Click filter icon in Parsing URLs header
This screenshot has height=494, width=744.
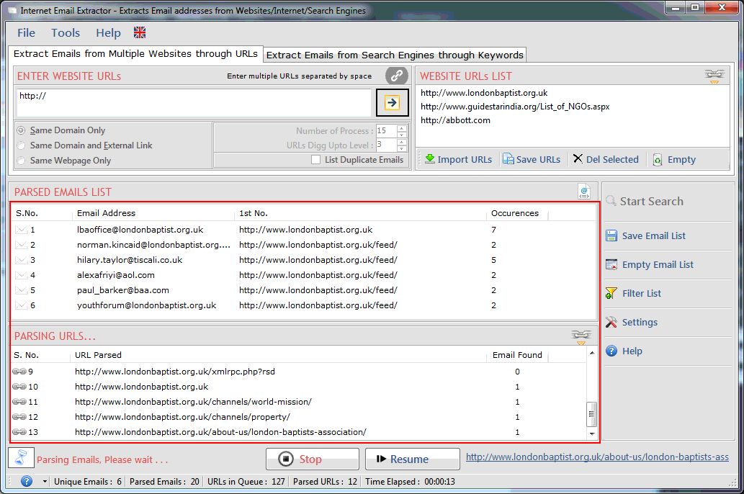[x=581, y=336]
